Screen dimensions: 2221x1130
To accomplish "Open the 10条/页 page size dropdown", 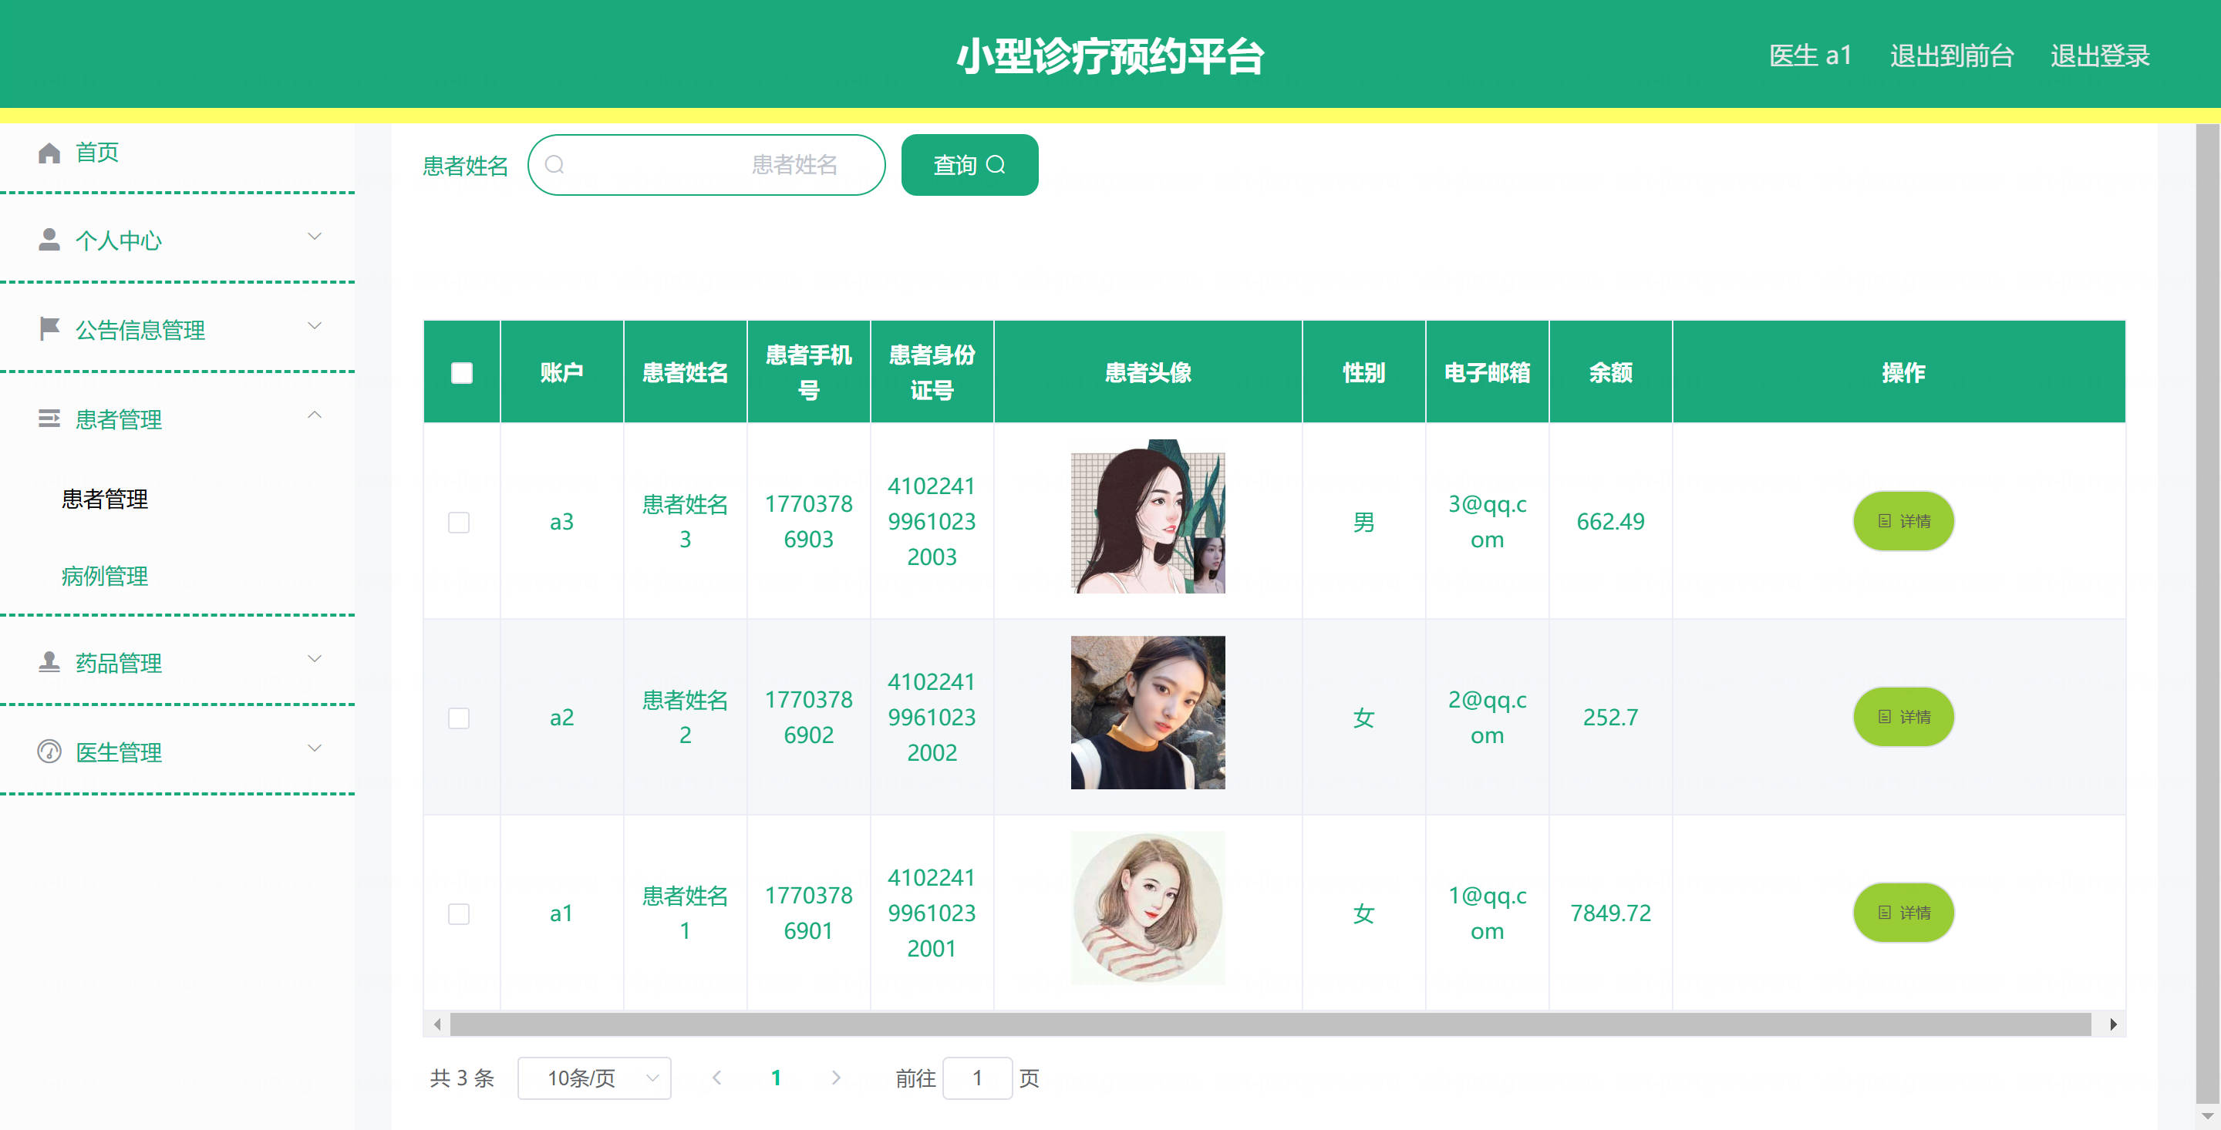I will (x=594, y=1078).
